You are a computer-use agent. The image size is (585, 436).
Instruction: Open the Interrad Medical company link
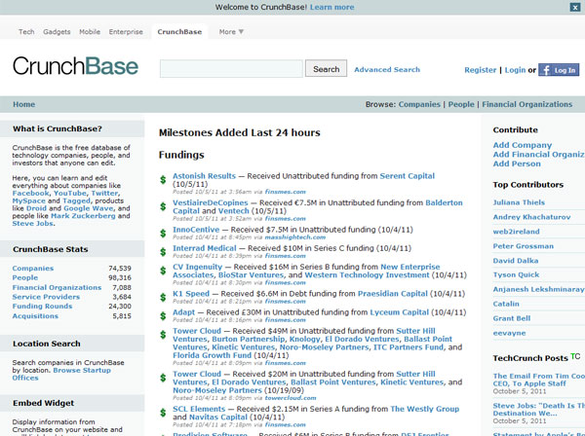pos(205,248)
